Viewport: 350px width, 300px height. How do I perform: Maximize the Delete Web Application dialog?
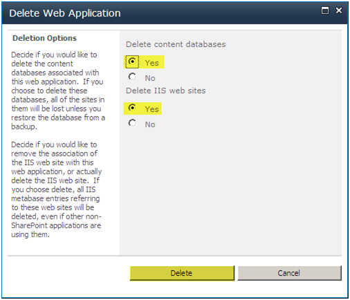(325, 10)
